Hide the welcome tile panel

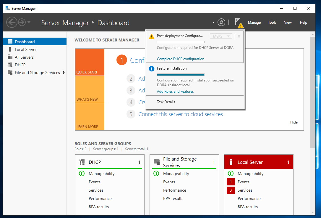click(294, 122)
